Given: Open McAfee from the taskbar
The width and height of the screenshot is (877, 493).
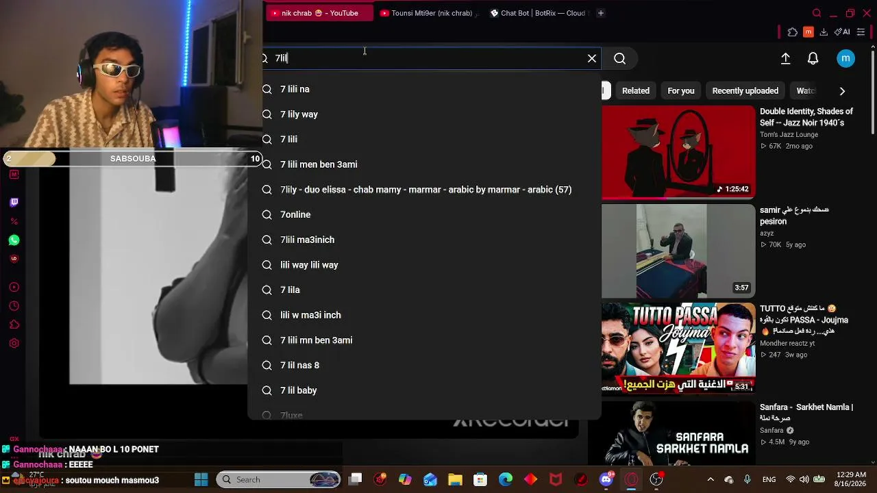Looking at the screenshot, I should (x=556, y=479).
